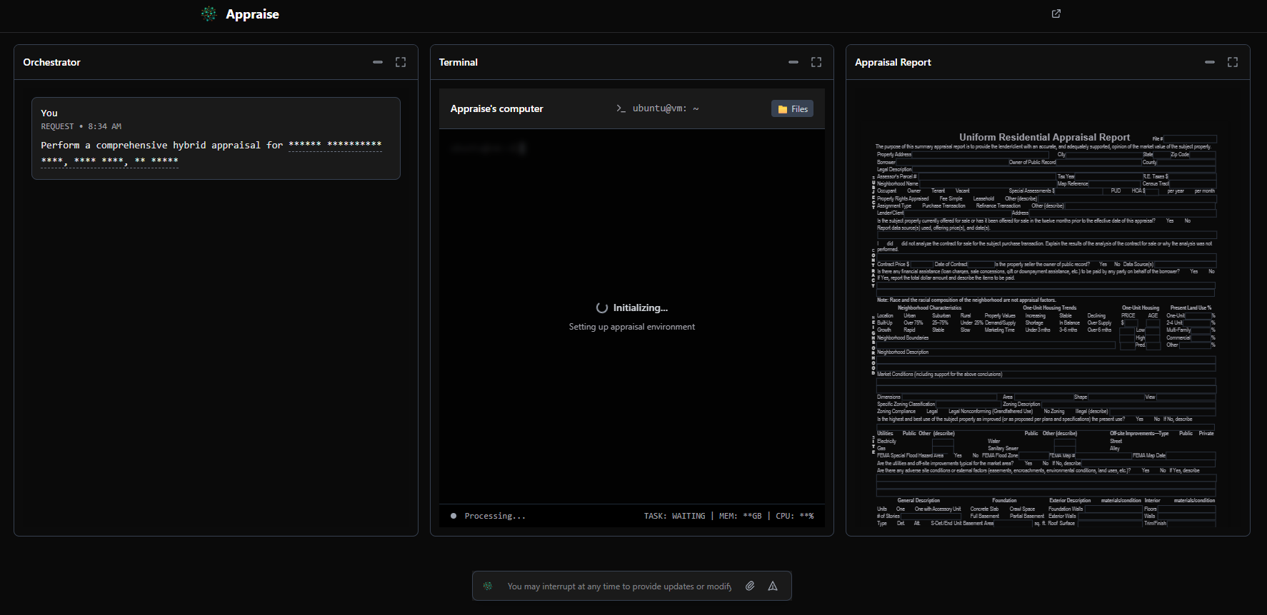Click the Initializing spinner icon
Image resolution: width=1267 pixels, height=615 pixels.
click(602, 307)
